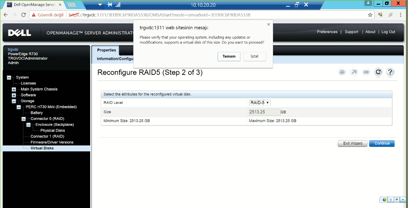Select Physical Disks in the tree
The image size is (408, 208).
52,130
